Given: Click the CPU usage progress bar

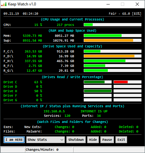Looking at the screenshot, I should (113, 25).
